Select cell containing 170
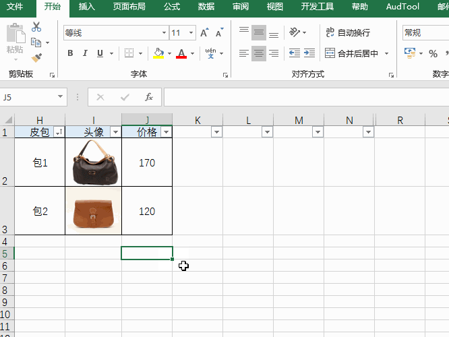Image resolution: width=449 pixels, height=337 pixels. 147,162
